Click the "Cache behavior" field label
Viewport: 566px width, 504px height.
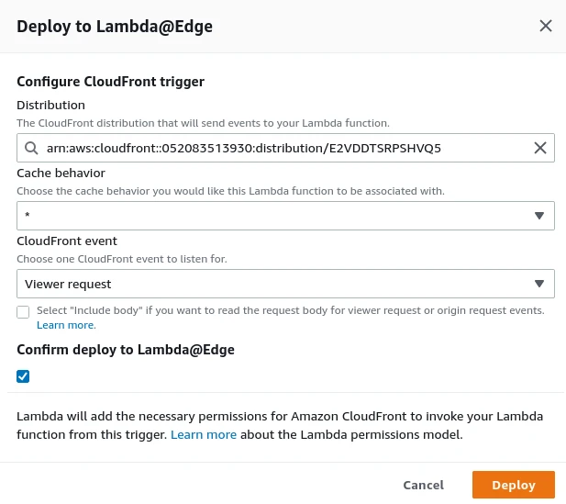61,173
